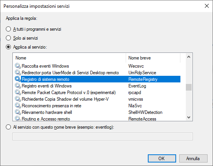
Task: Click the service list scroll up arrow
Action: (x=189, y=57)
